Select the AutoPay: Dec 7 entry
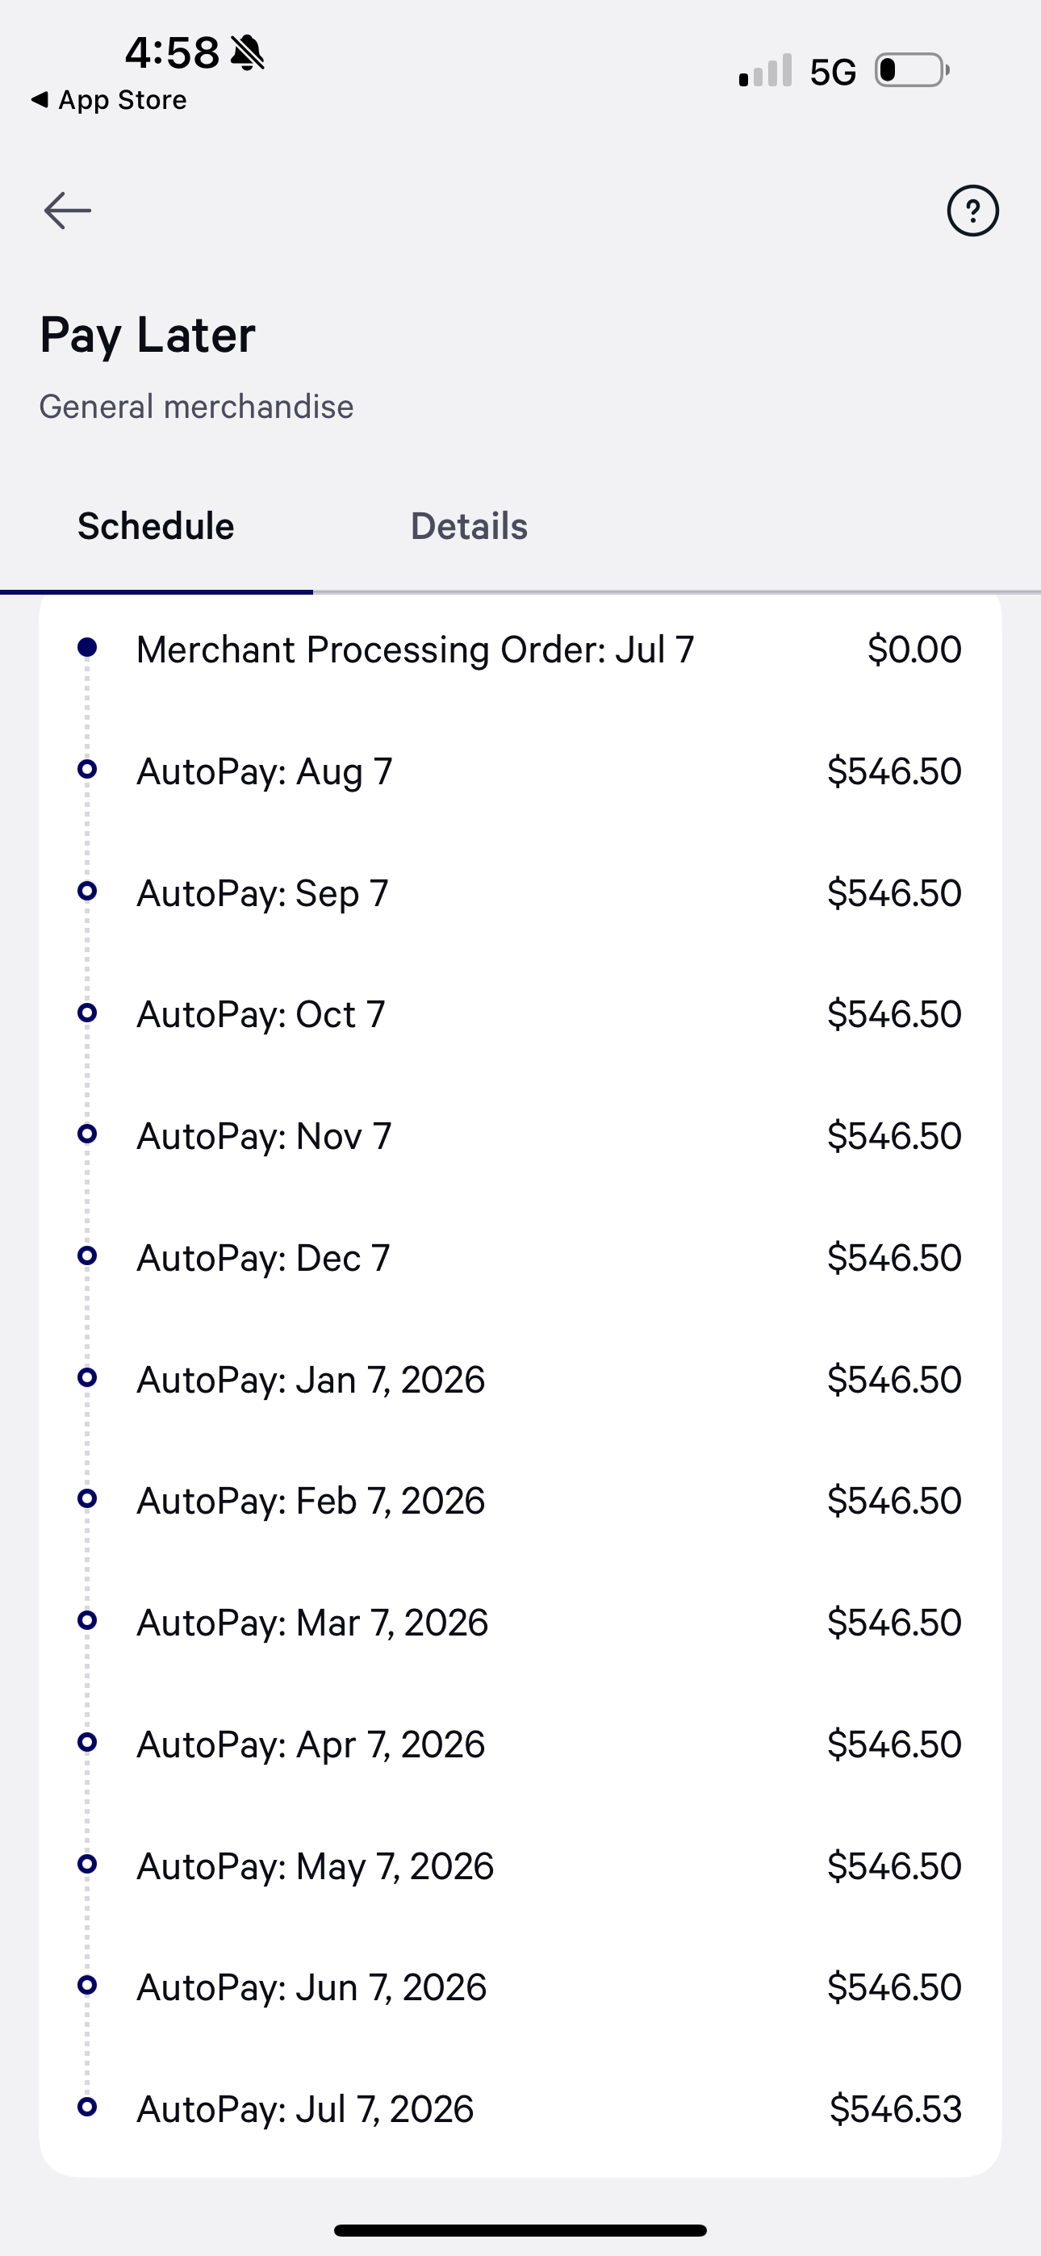1041x2256 pixels. 520,1258
